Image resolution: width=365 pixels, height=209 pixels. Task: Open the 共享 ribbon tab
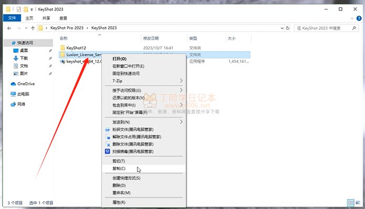coord(46,18)
